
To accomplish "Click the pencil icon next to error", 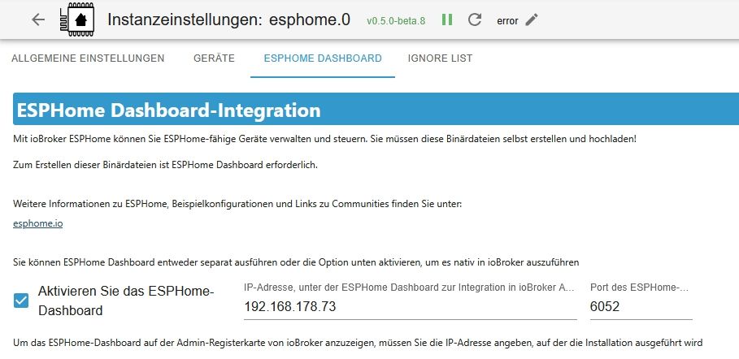I will 532,20.
